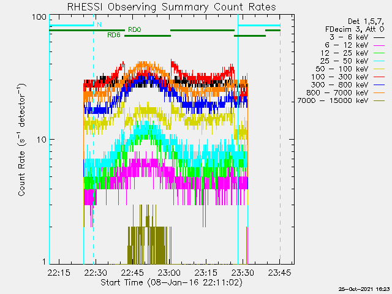Select the '3 - 6 keV' legend entry
Image resolution: width=392 pixels, height=294 pixels.
(x=357, y=37)
